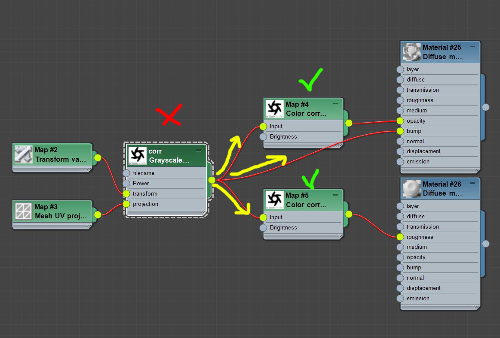Click the bump input socket on Material #25
This screenshot has height=338, width=500.
(400, 131)
